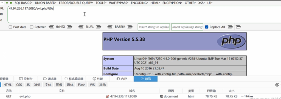Image resolution: width=281 pixels, height=99 pixels.
Task: Sort by Type (类型) column header
Action: [x=191, y=91]
